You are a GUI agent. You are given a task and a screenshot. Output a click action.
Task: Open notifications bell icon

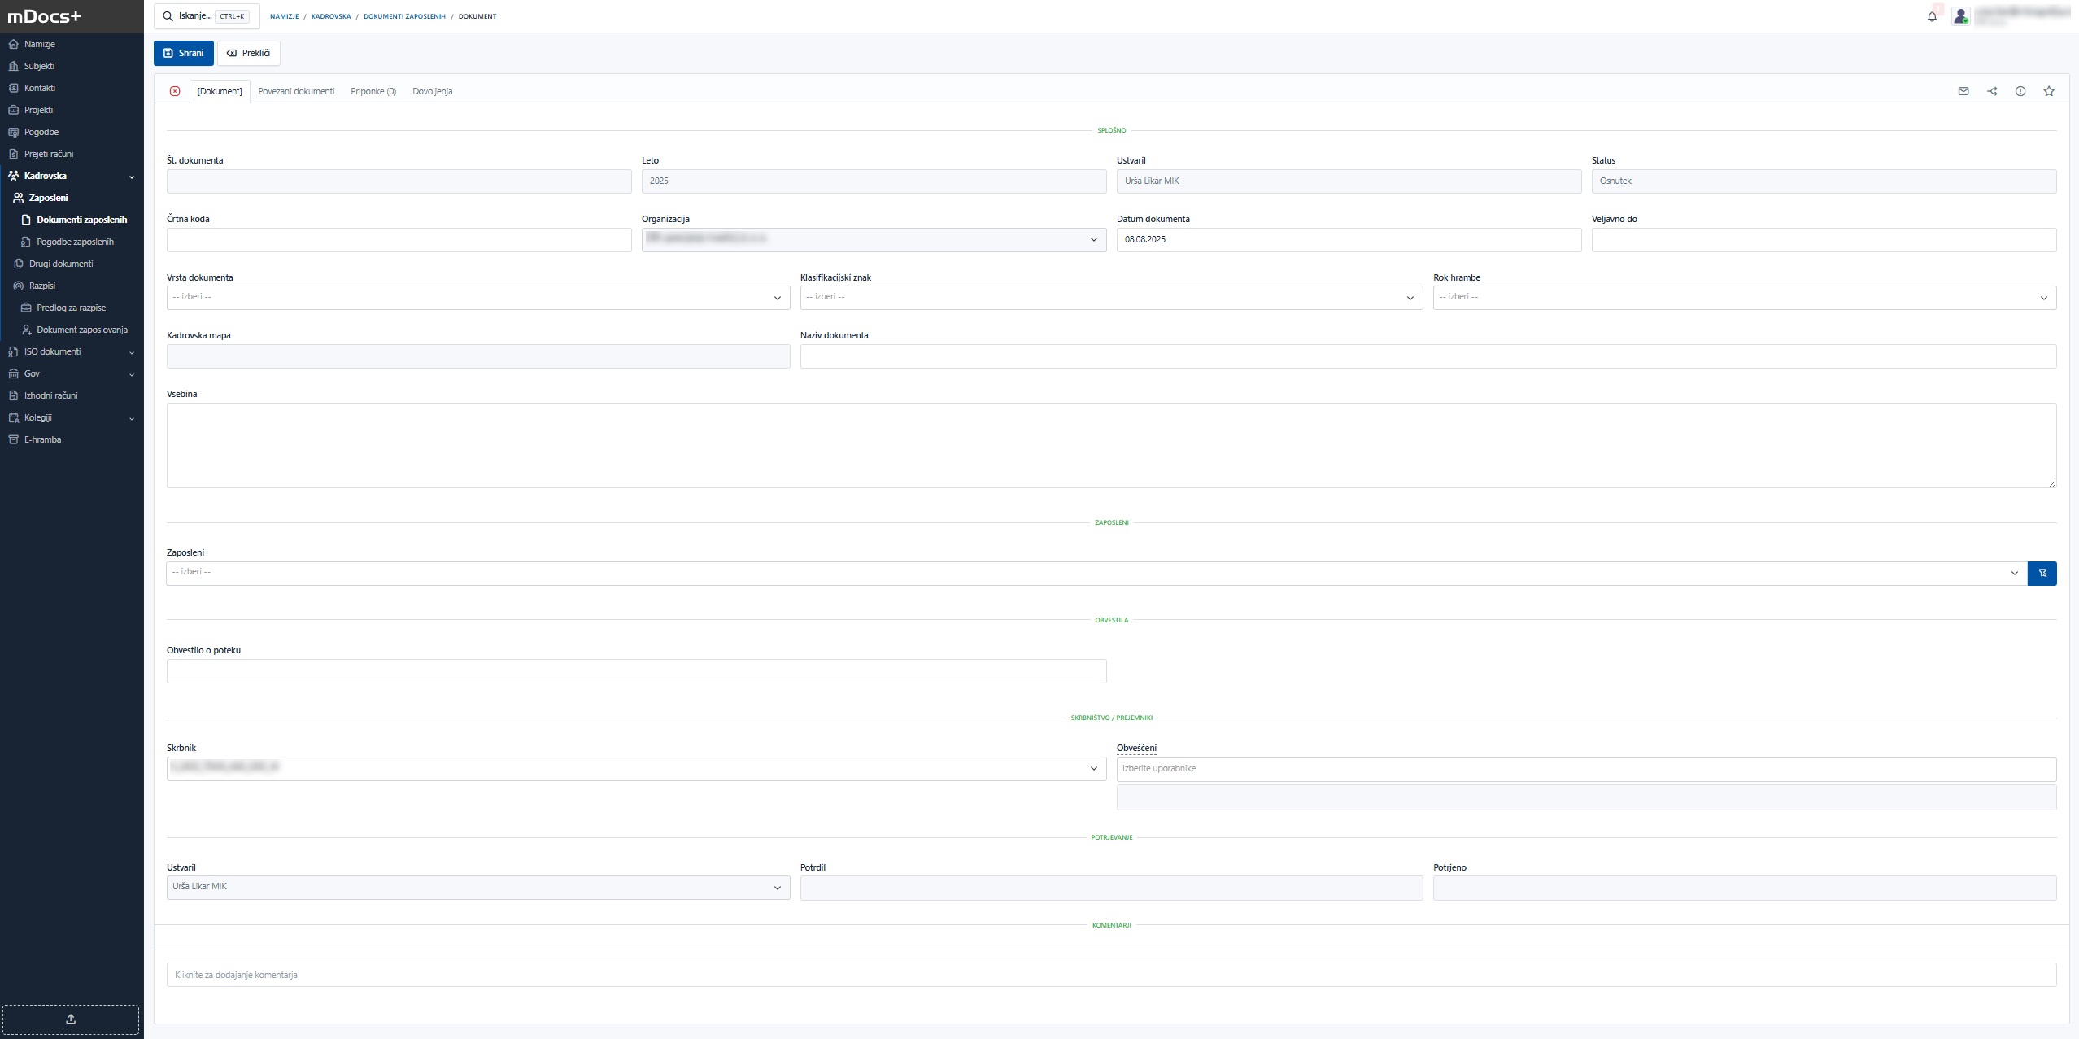click(x=1932, y=16)
